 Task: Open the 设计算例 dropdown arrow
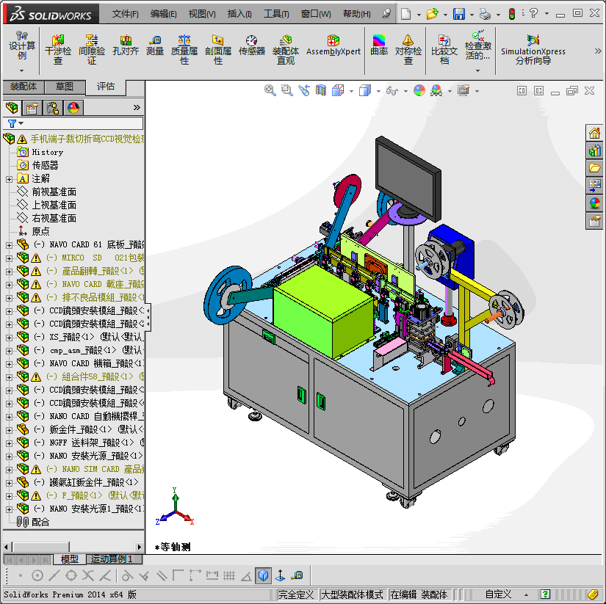click(x=21, y=70)
